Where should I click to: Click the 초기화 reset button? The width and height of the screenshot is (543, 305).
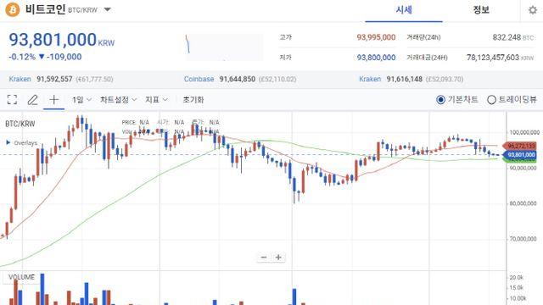(193, 100)
